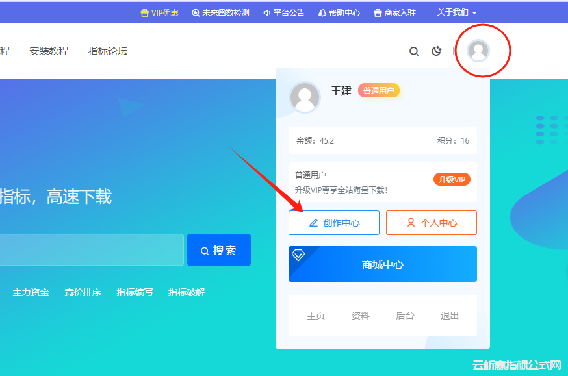This screenshot has width=568, height=376.
Task: Select the 竞价排序 keyword tag
Action: coord(83,292)
